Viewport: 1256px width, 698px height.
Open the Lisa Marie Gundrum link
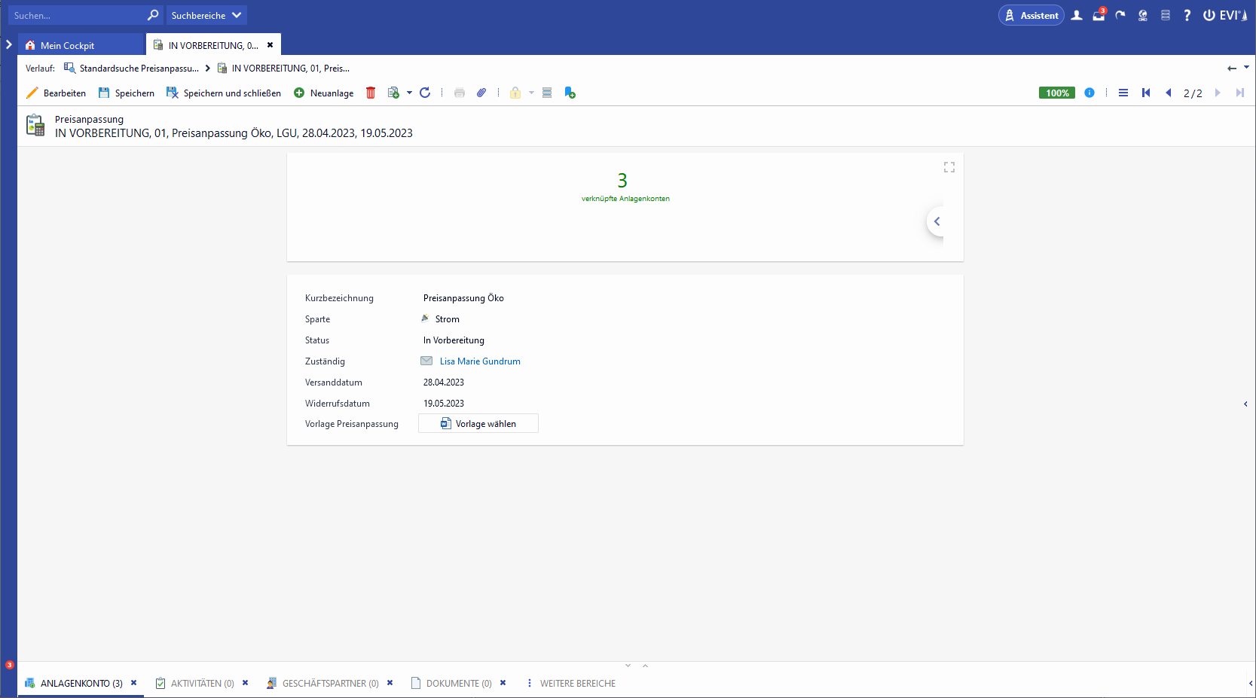coord(480,361)
